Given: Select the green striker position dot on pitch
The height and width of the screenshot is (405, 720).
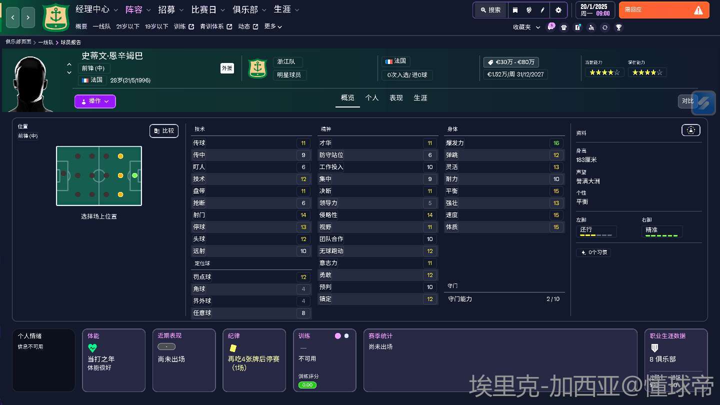Looking at the screenshot, I should (134, 175).
